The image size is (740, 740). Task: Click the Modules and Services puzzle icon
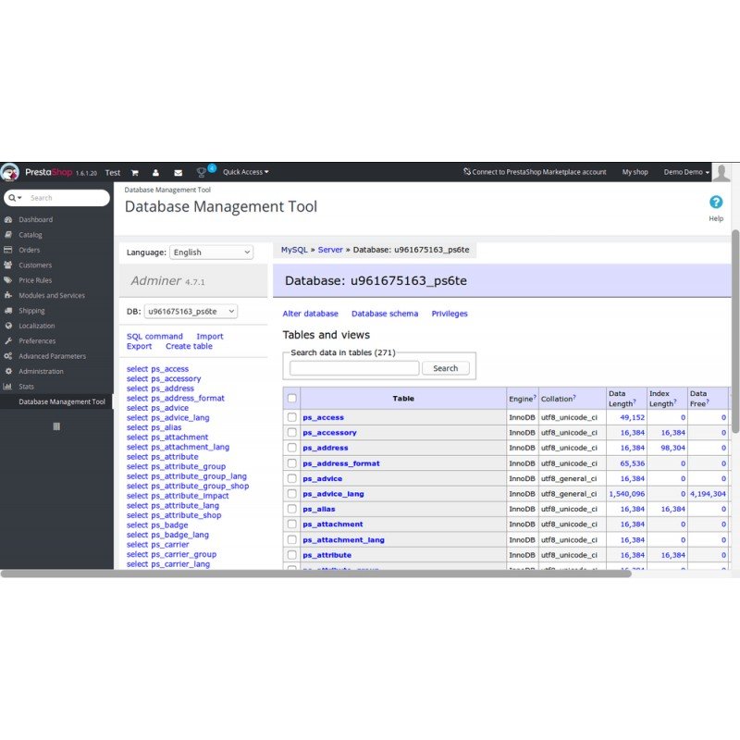[x=8, y=295]
